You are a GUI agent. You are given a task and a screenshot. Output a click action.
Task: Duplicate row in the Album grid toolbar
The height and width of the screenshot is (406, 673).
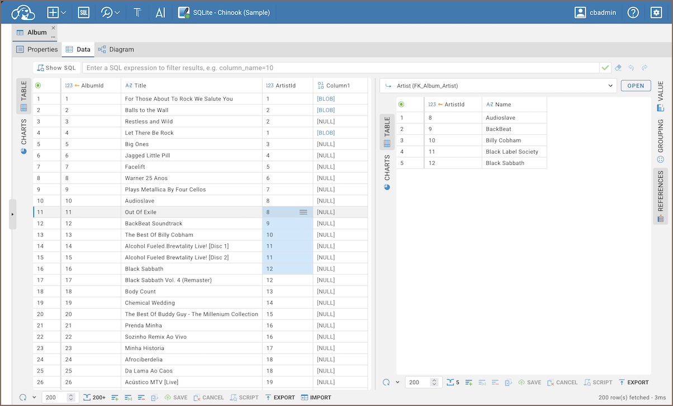(127, 398)
